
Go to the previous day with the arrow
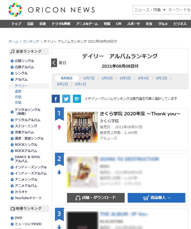[x=54, y=63]
